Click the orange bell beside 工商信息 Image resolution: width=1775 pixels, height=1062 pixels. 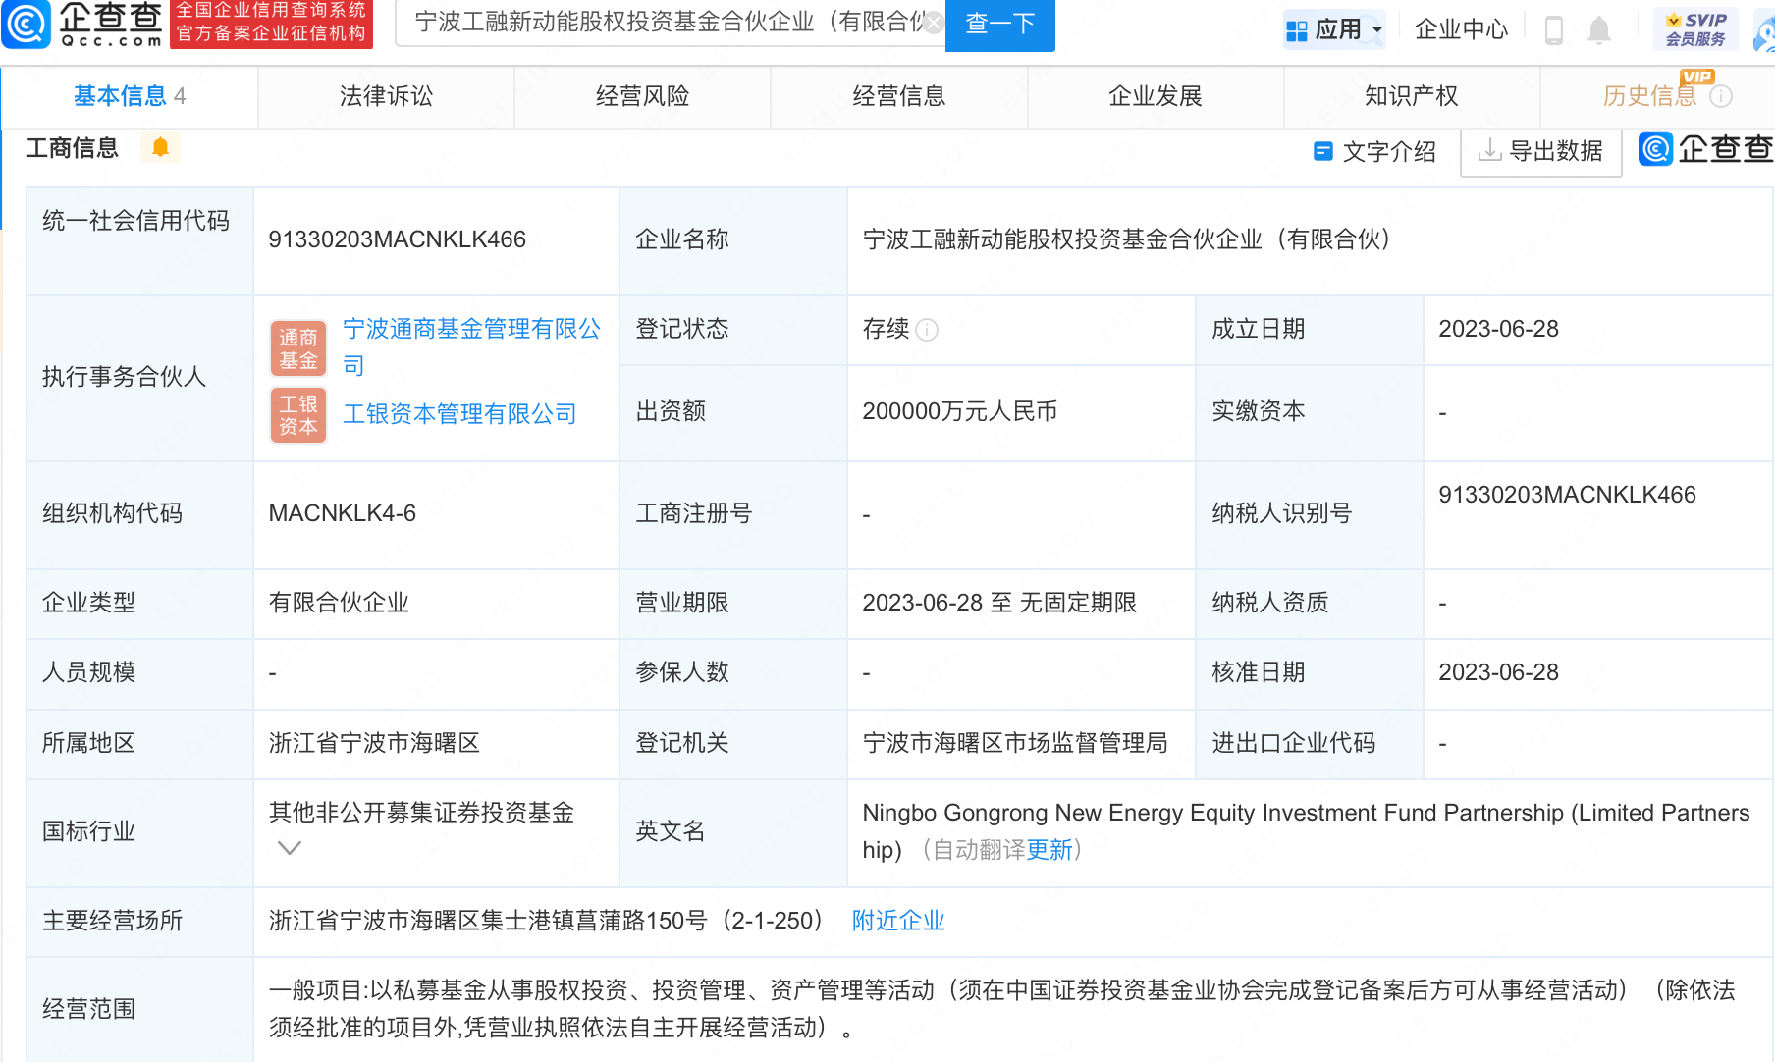160,147
